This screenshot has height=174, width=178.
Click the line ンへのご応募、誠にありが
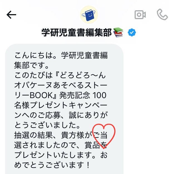[61, 115]
